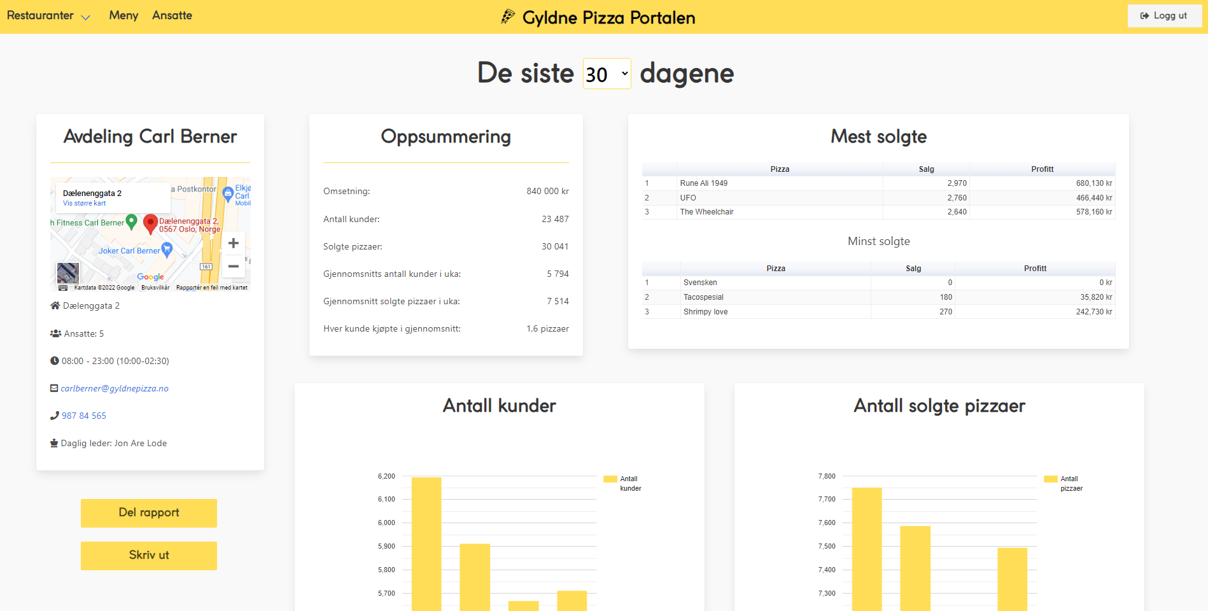This screenshot has width=1208, height=611.
Task: Select the UFO pizza row
Action: [x=878, y=198]
